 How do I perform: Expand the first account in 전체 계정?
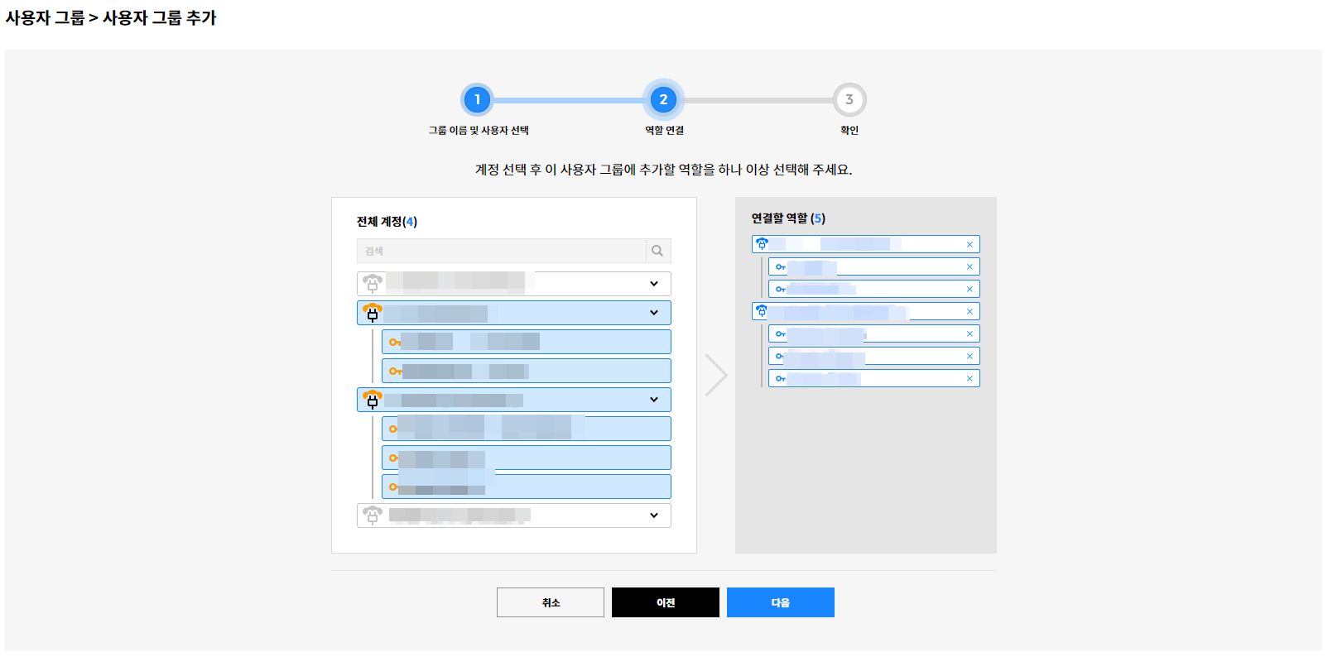pyautogui.click(x=654, y=284)
